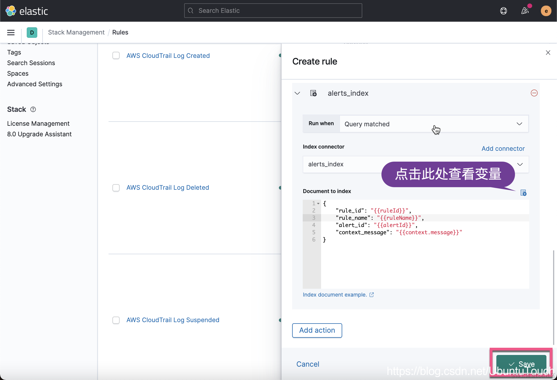Open the newsfeed celebration icon

point(525,11)
